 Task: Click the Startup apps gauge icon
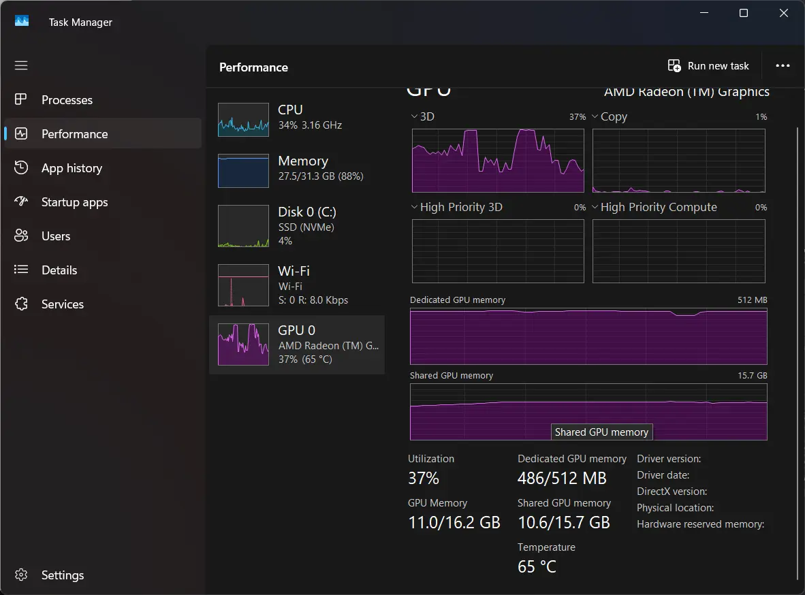pos(21,202)
